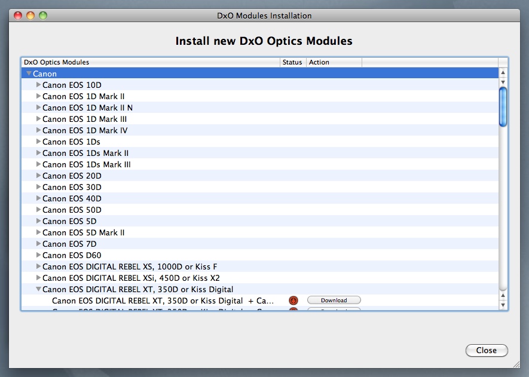Expand Canon EOS 5D Mark II
529x377 pixels.
(x=39, y=232)
